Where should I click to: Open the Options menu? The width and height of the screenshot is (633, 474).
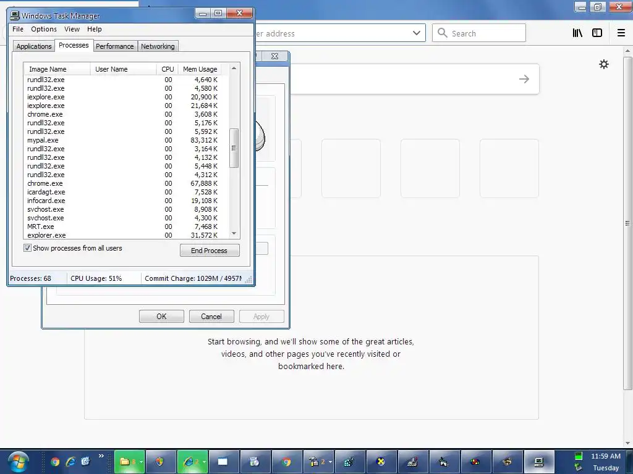[44, 29]
